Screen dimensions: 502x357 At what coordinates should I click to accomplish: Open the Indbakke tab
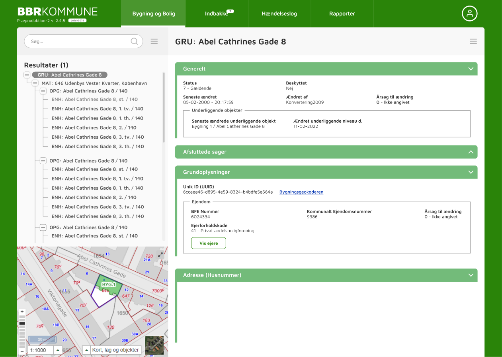coord(217,14)
